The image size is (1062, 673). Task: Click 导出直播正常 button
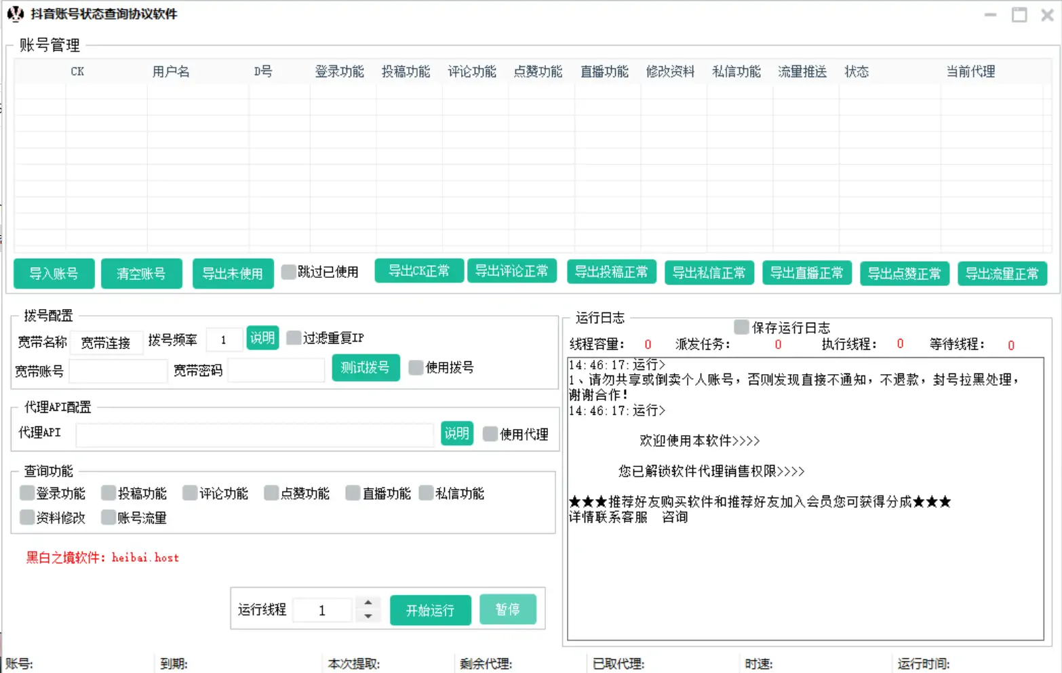(807, 272)
